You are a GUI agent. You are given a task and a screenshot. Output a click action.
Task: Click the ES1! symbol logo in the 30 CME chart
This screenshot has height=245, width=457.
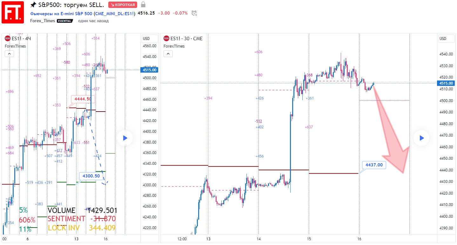point(166,39)
